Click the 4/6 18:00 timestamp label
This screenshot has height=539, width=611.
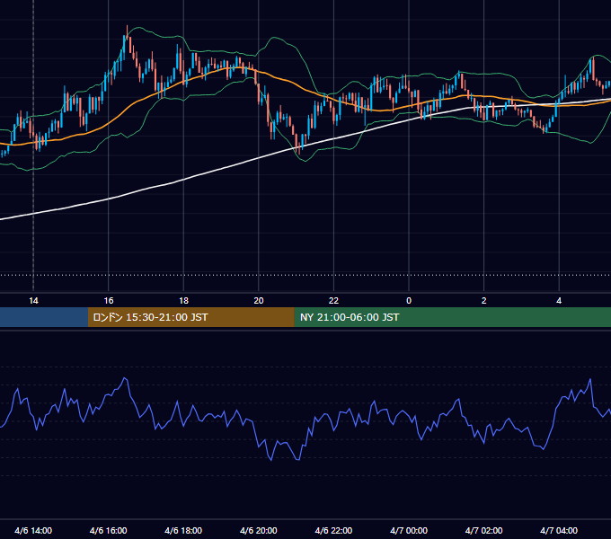pos(183,530)
